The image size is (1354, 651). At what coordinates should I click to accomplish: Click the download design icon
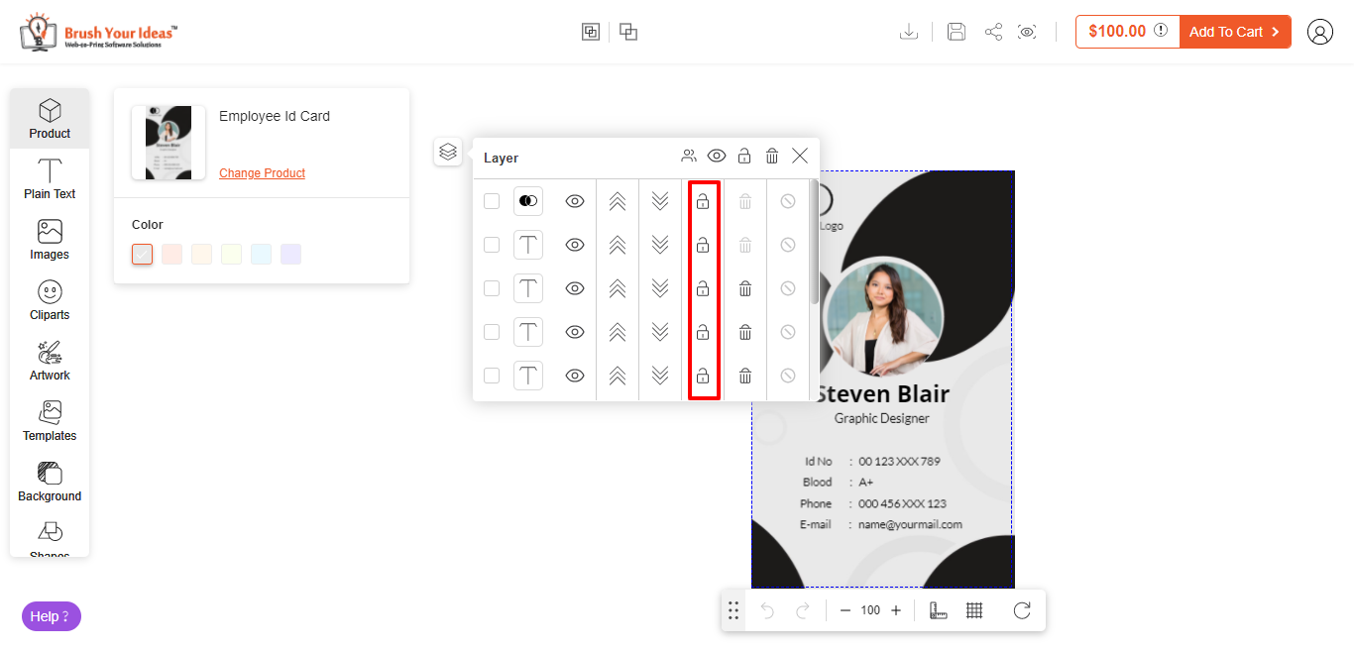[908, 32]
